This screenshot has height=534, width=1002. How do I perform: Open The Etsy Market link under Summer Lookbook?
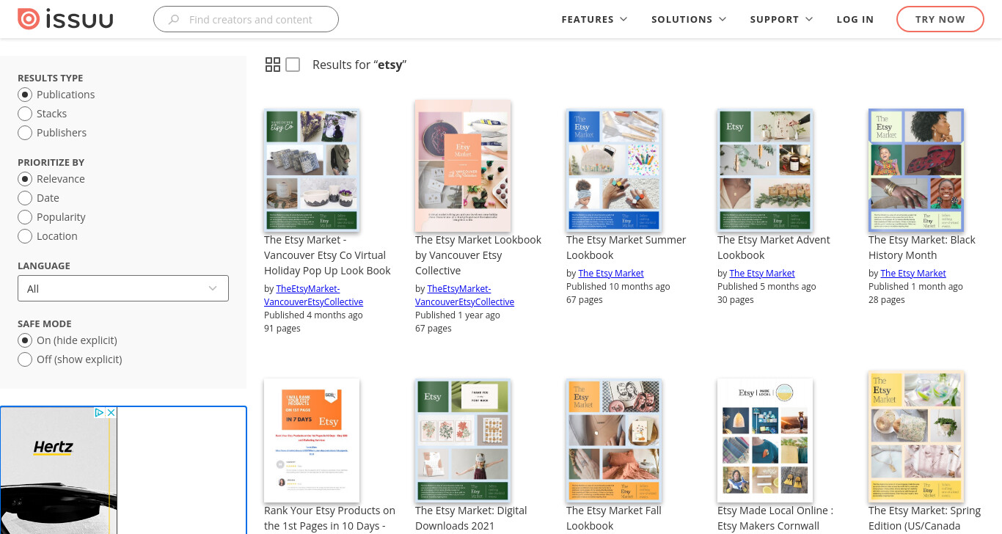pos(611,273)
